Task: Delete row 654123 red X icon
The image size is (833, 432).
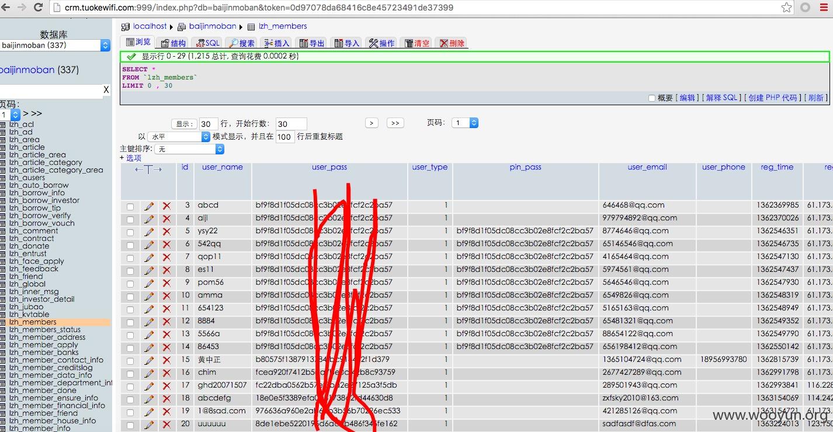Action: [x=166, y=309]
